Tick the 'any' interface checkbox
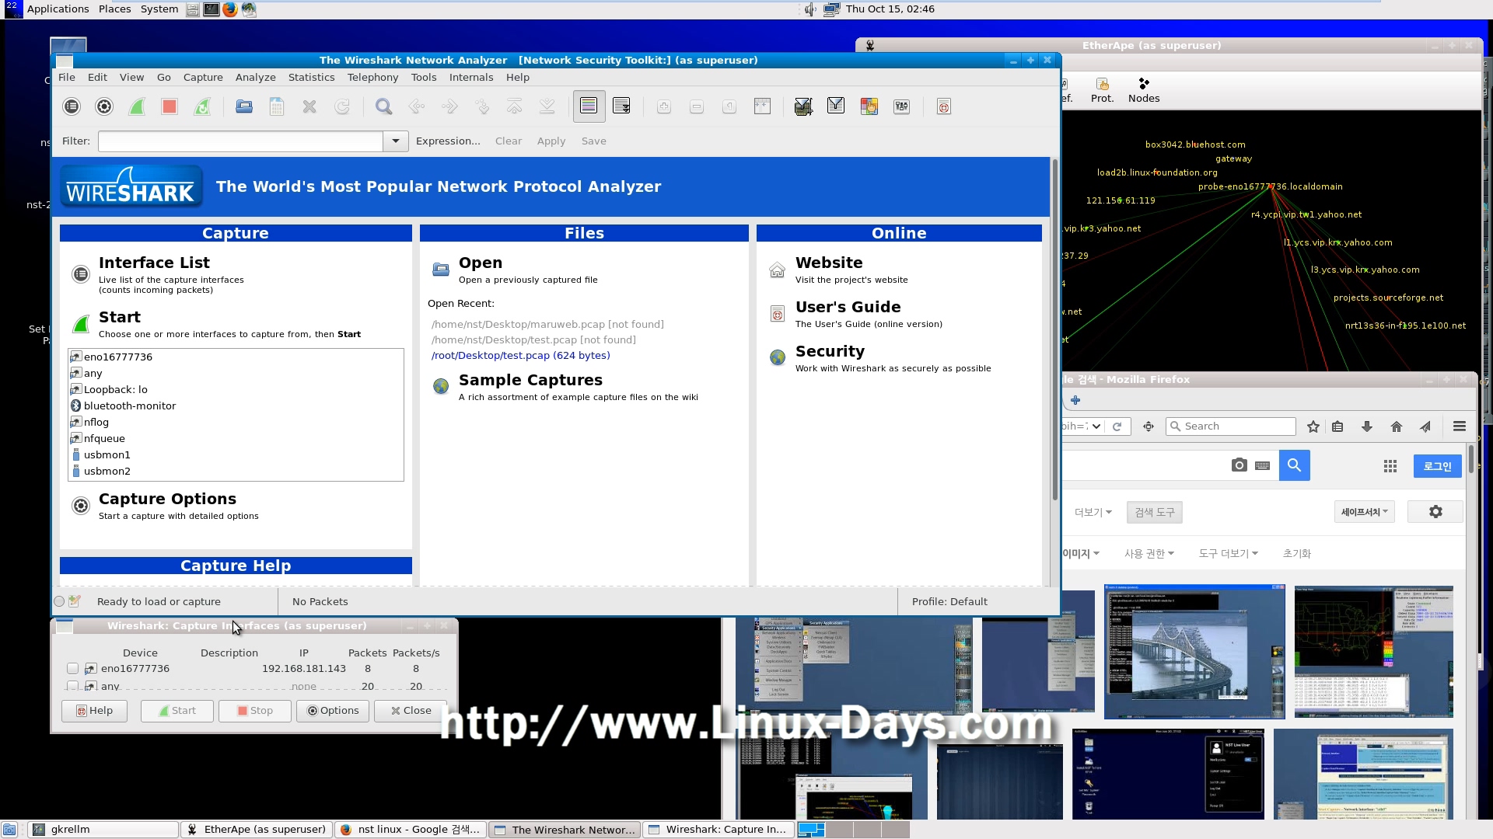1493x839 pixels. point(72,686)
